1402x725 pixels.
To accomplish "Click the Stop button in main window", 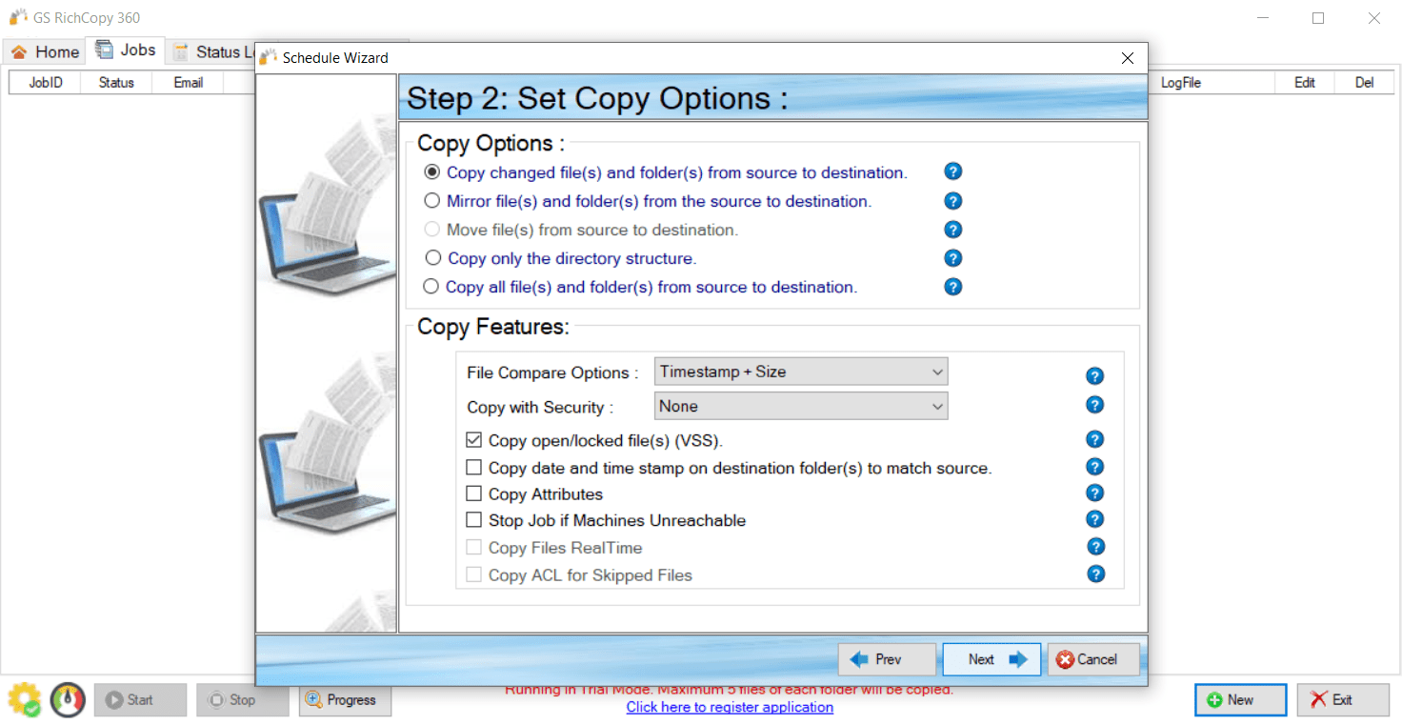I will pos(243,699).
